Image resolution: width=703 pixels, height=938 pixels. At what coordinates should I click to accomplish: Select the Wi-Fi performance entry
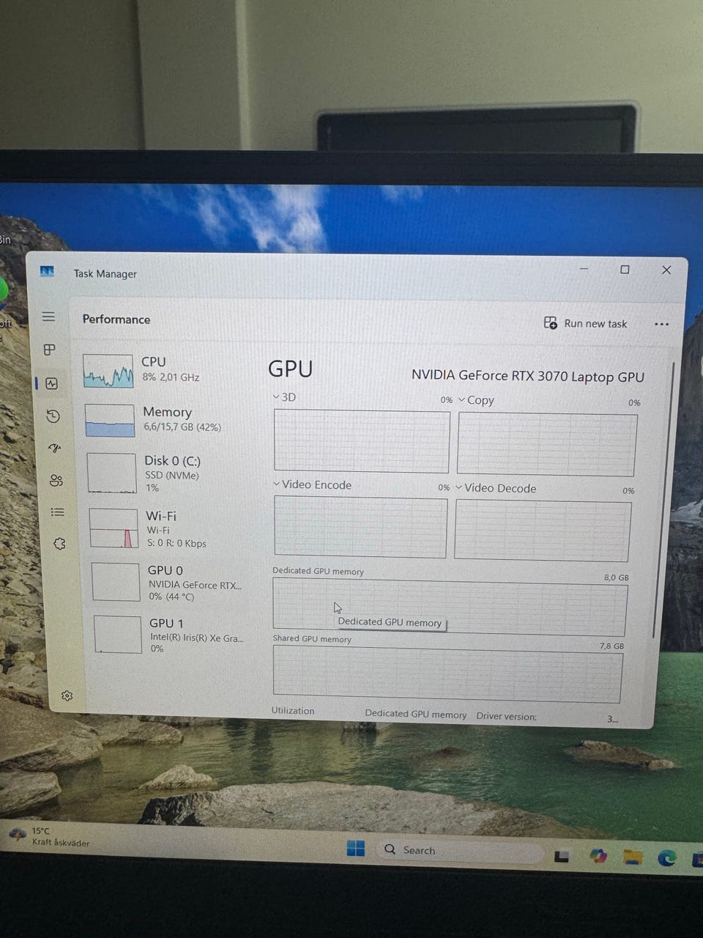point(170,529)
